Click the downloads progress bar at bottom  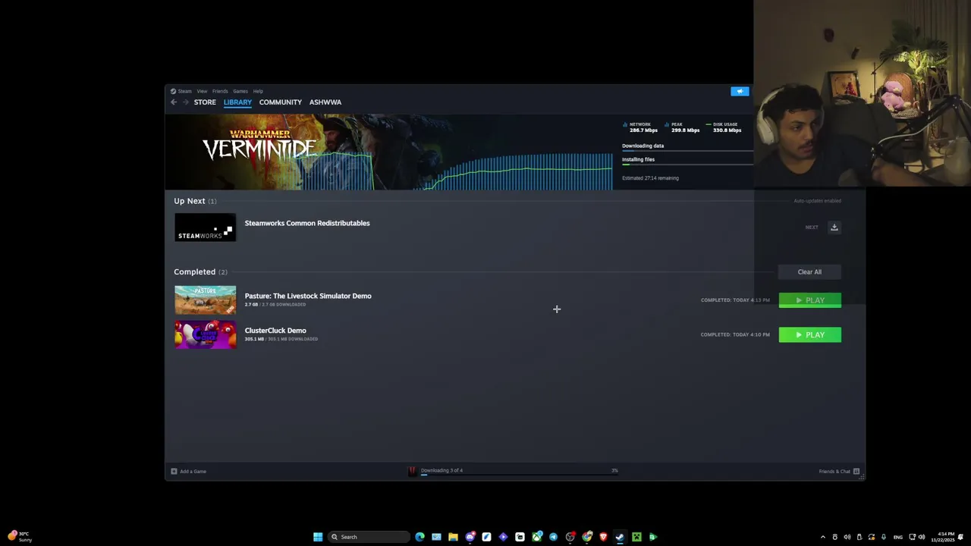[520, 473]
